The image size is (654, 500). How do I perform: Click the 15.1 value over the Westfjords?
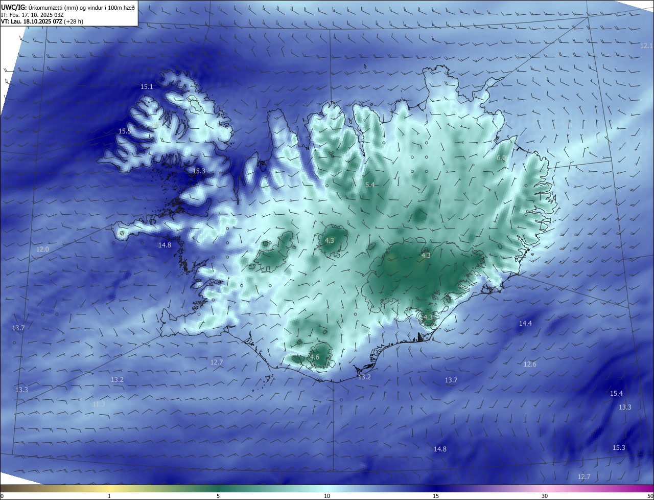click(x=147, y=87)
